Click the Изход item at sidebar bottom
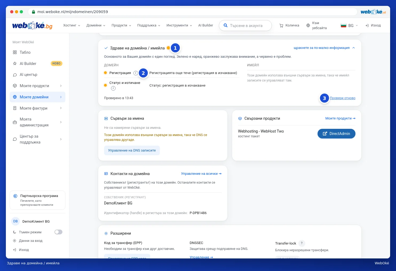The image size is (396, 271). click(21, 250)
